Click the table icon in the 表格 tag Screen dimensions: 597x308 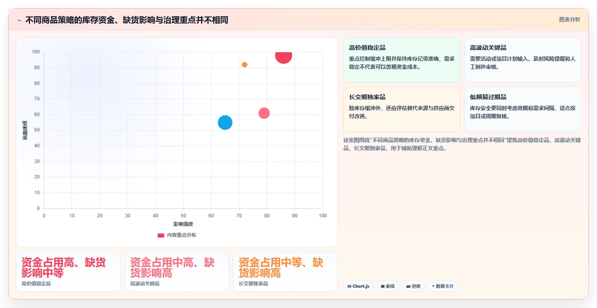point(383,286)
